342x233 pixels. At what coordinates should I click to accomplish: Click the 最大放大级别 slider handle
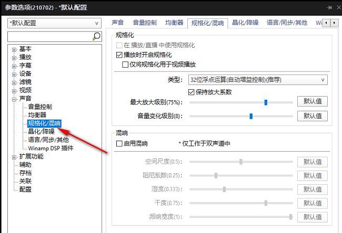pos(266,102)
